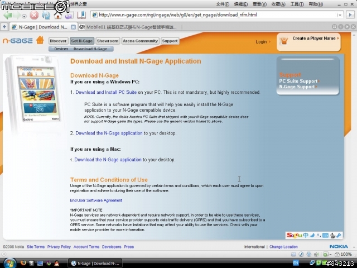
Task: Launch Firefox from quick launch
Action: point(23,263)
